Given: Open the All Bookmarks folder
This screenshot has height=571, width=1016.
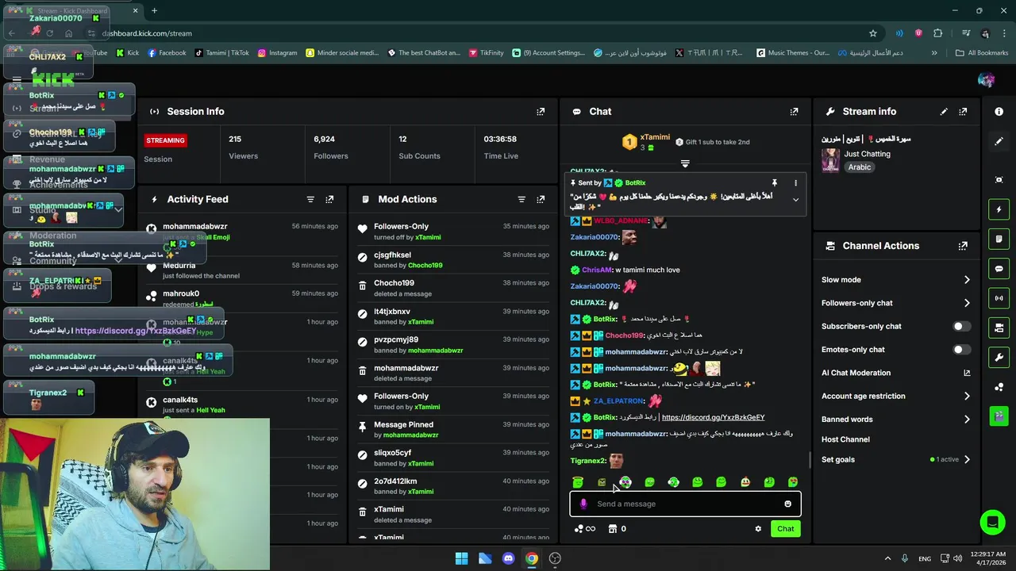Looking at the screenshot, I should [x=982, y=53].
